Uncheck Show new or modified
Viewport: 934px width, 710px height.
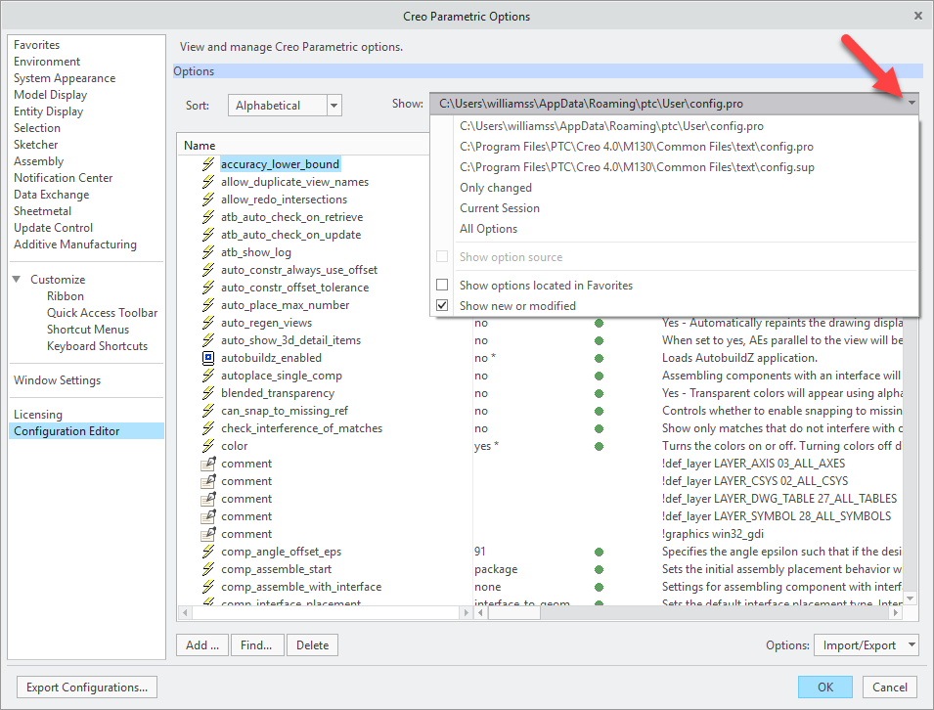pos(443,306)
